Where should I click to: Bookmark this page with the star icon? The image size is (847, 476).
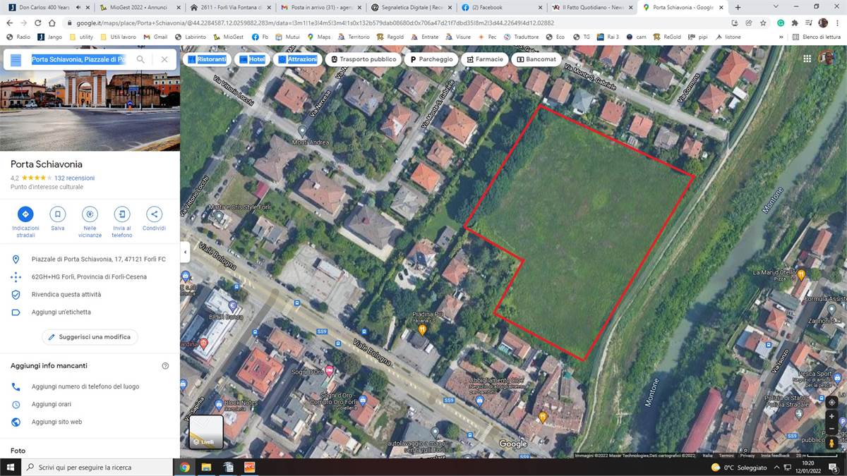tap(763, 23)
